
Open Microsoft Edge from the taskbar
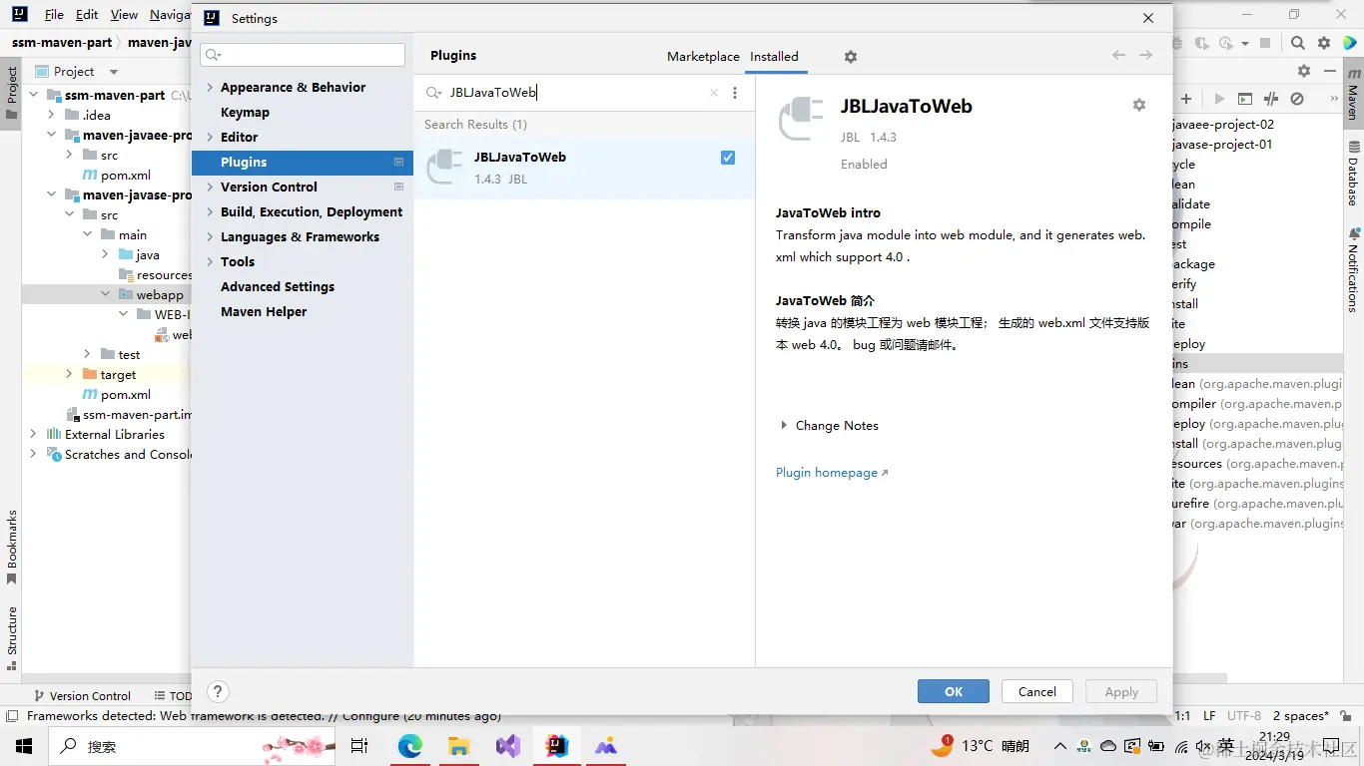click(x=409, y=746)
